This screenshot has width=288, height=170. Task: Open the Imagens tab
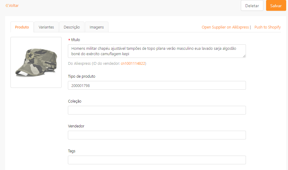(97, 27)
